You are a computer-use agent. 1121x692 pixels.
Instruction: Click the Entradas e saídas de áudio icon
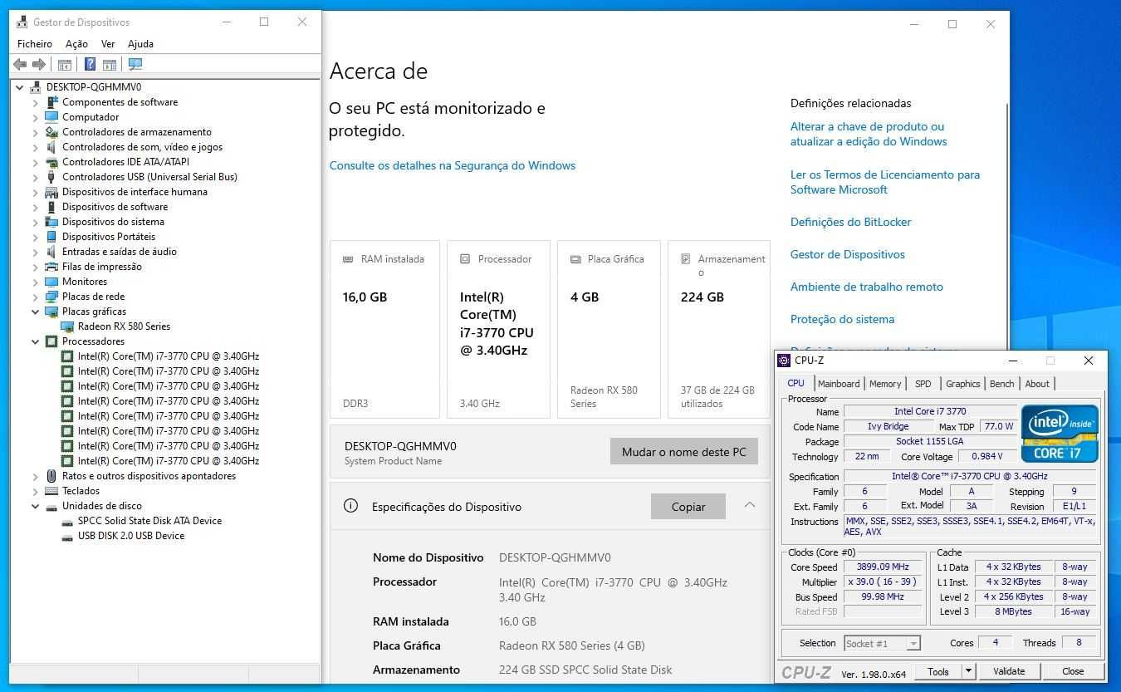(51, 252)
